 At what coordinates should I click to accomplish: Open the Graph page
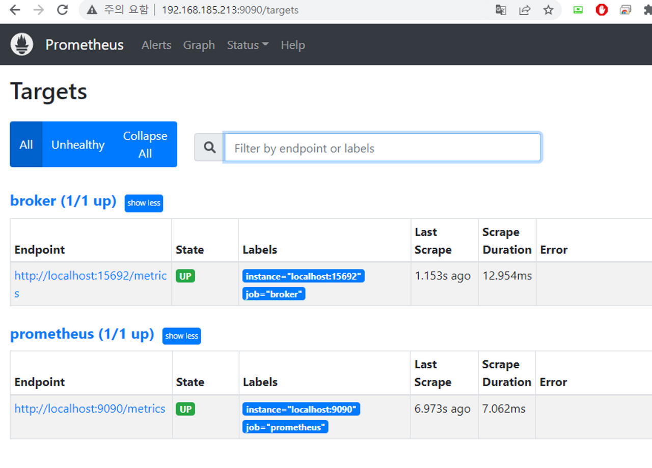[x=199, y=45]
